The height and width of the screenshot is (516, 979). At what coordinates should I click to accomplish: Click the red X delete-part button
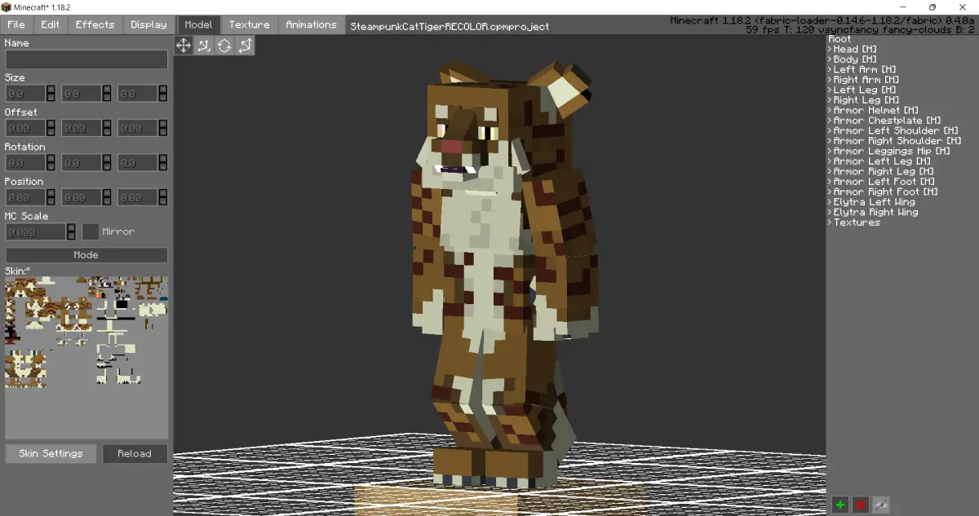point(860,505)
